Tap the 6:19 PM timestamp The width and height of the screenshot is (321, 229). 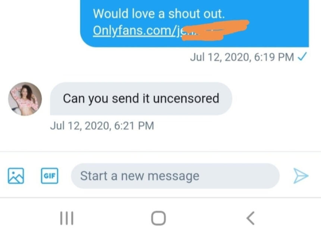coord(274,57)
